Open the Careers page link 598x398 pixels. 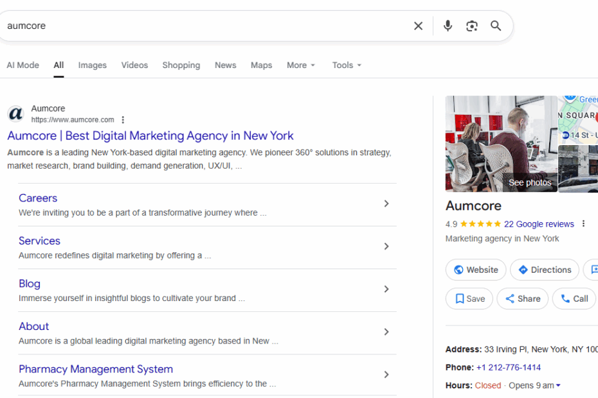click(37, 198)
